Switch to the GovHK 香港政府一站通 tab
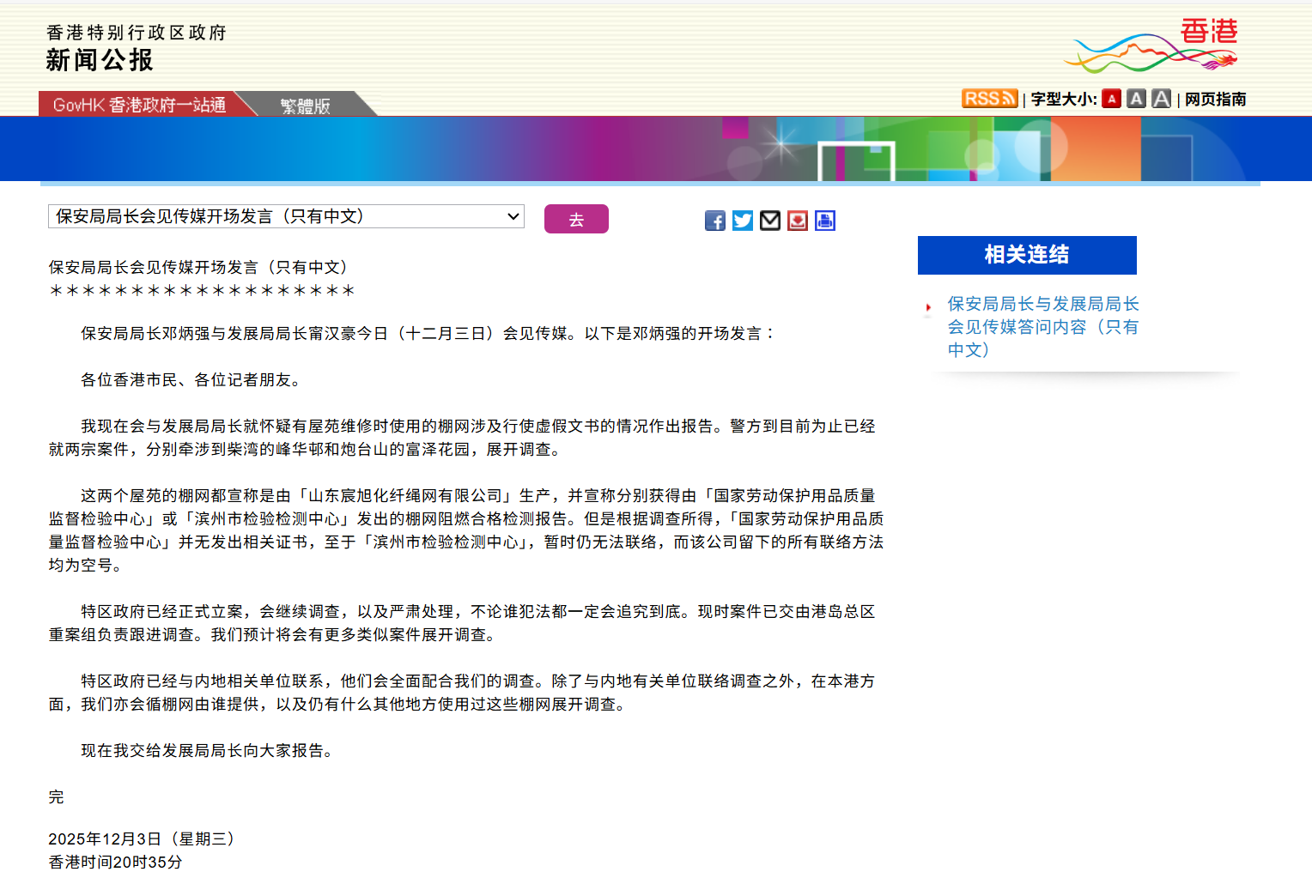The width and height of the screenshot is (1312, 890). (x=139, y=105)
